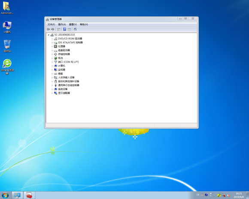This screenshot has height=199, width=249.
Task: Expand the 处理器 processors node
Action: [52, 46]
